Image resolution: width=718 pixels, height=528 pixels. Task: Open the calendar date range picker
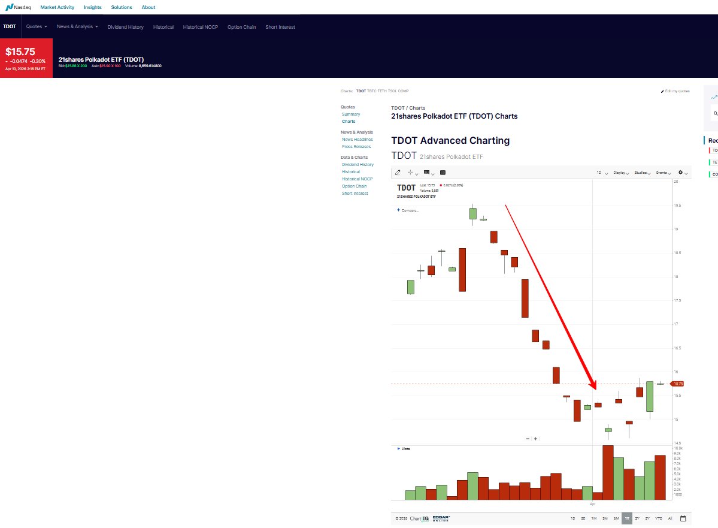[x=683, y=518]
